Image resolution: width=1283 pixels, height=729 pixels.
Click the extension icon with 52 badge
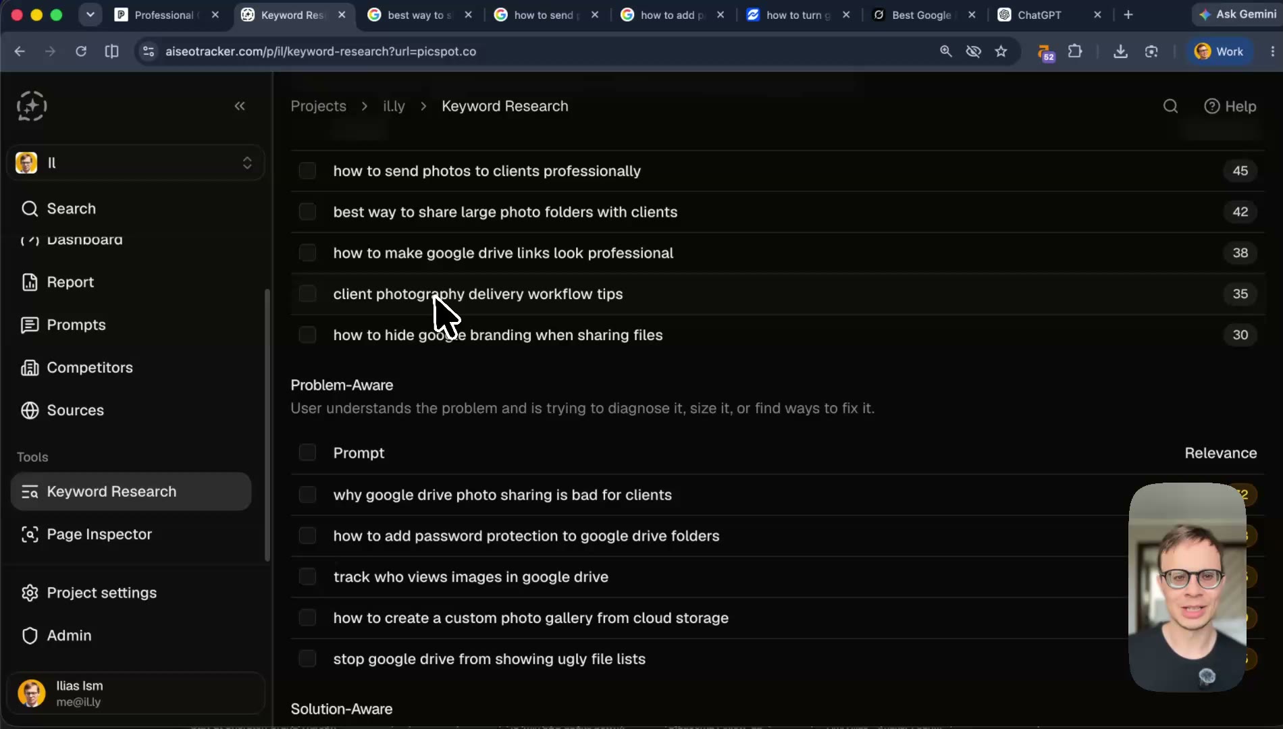coord(1045,53)
